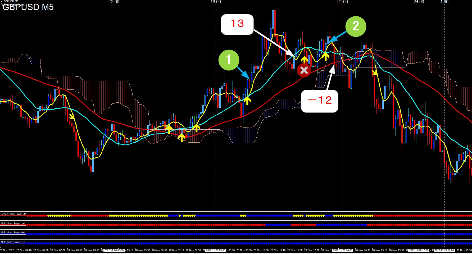Image resolution: width=472 pixels, height=254 pixels.
Task: Click the 28 Nov 07:50 axis label
Action: pos(193,250)
